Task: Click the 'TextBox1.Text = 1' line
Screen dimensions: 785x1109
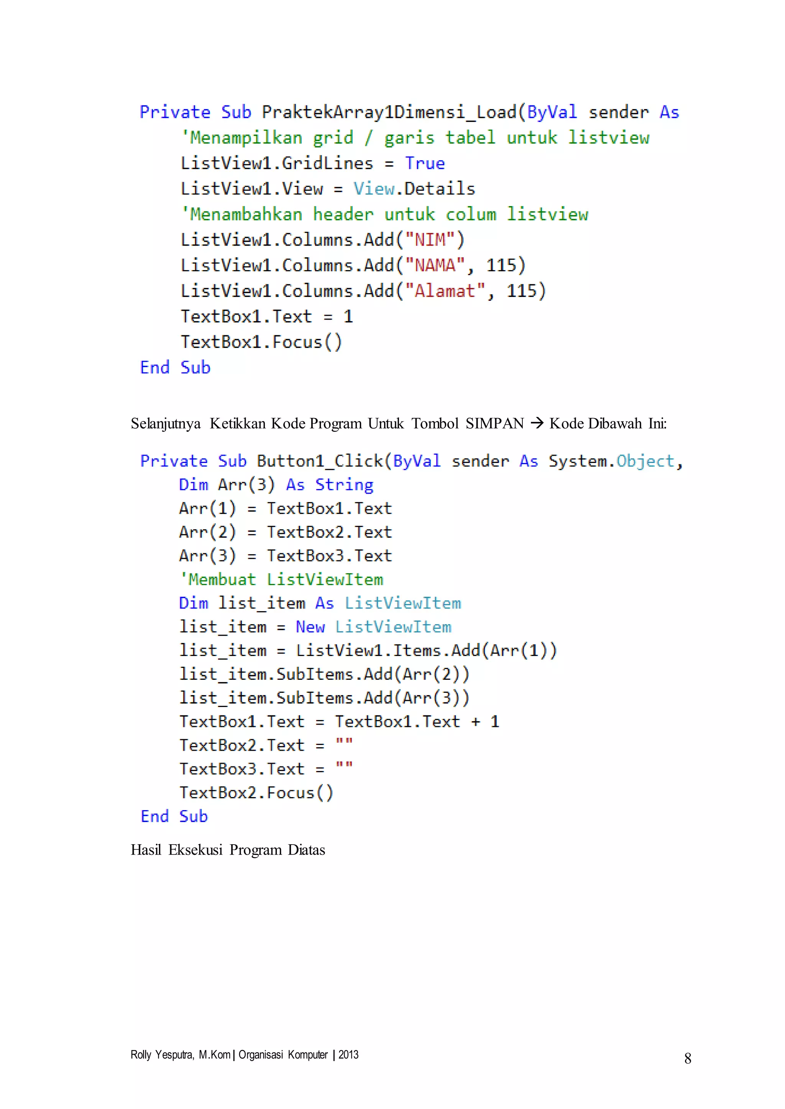Action: pos(266,317)
